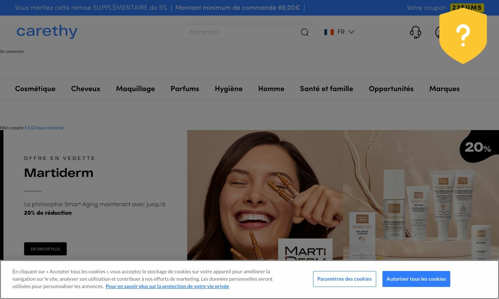This screenshot has height=299, width=499.
Task: Click the Martiderm banner heading
Action: click(x=58, y=172)
